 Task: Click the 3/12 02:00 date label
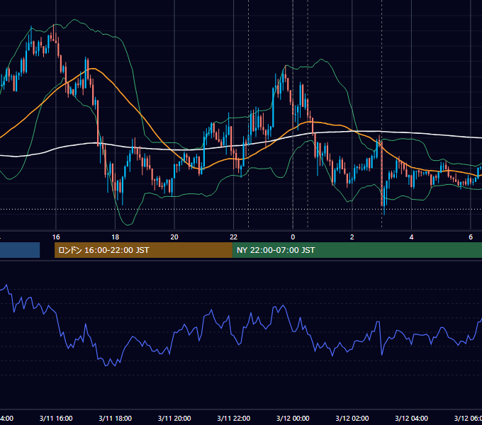(352, 418)
